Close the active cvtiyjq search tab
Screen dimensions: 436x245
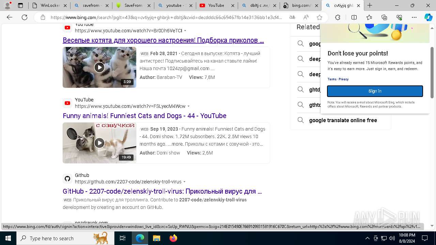(x=358, y=5)
